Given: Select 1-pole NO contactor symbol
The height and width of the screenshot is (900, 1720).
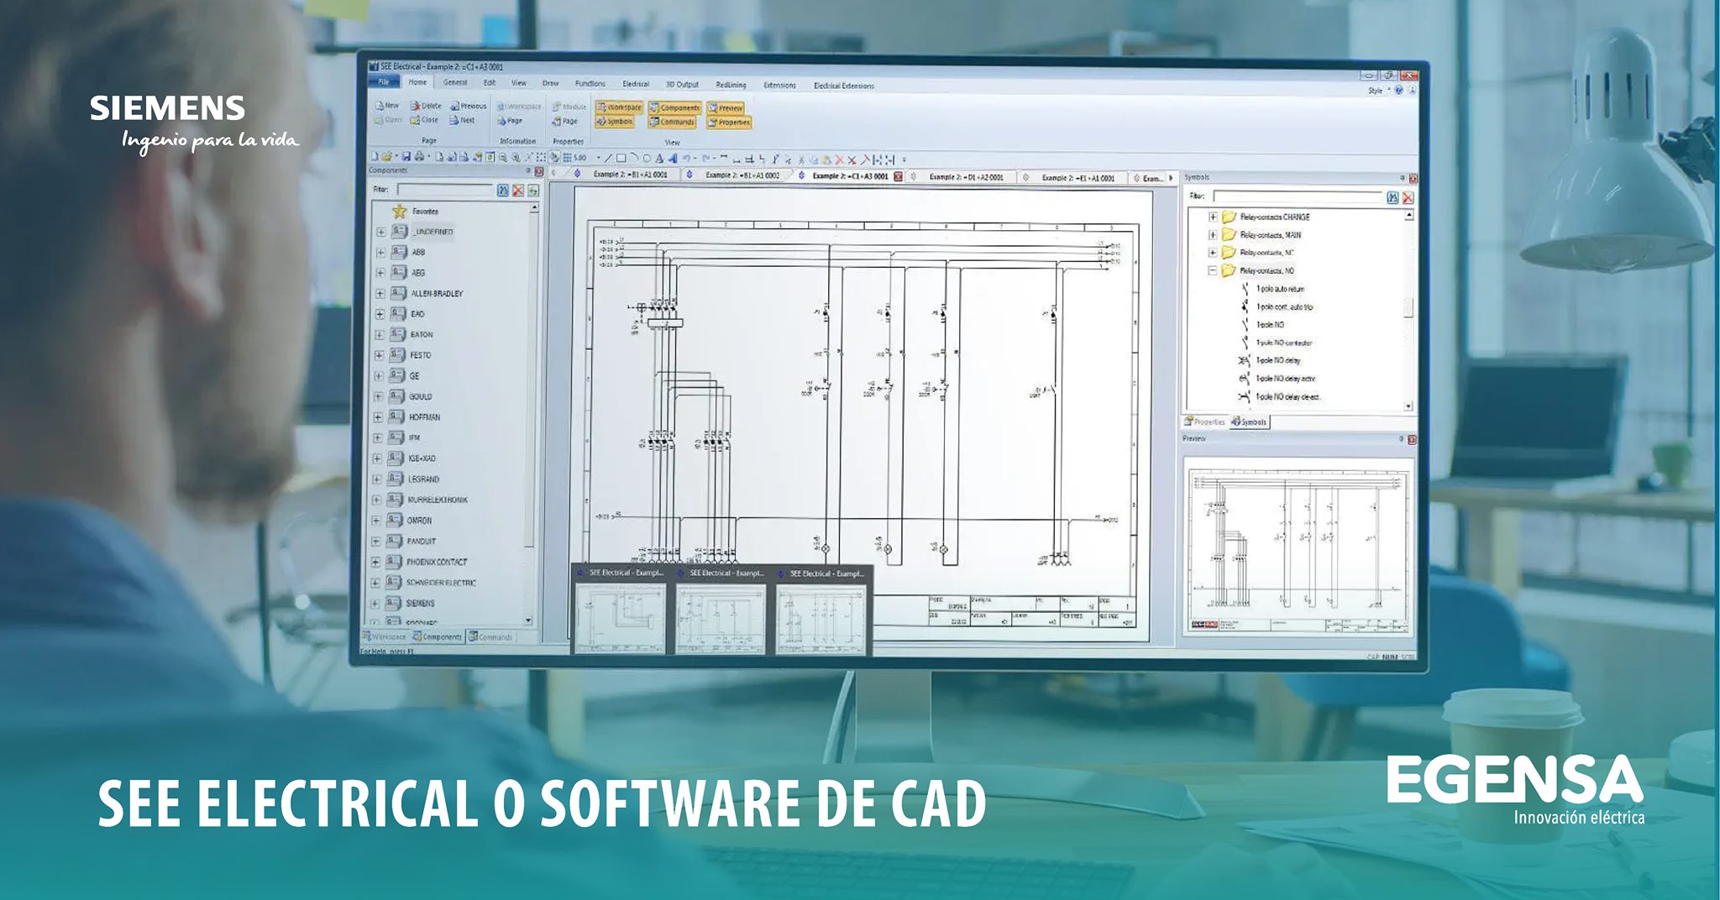Looking at the screenshot, I should pyautogui.click(x=1283, y=343).
